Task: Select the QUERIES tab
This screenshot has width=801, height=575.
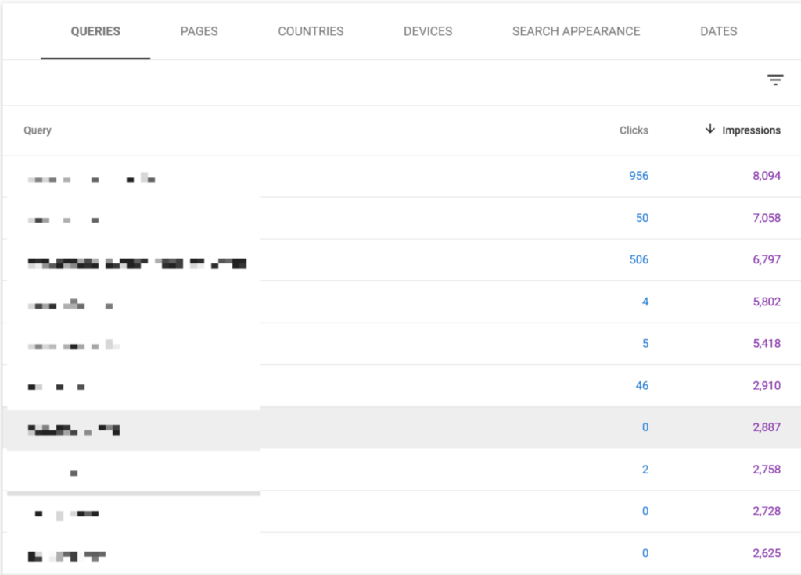Action: [95, 31]
